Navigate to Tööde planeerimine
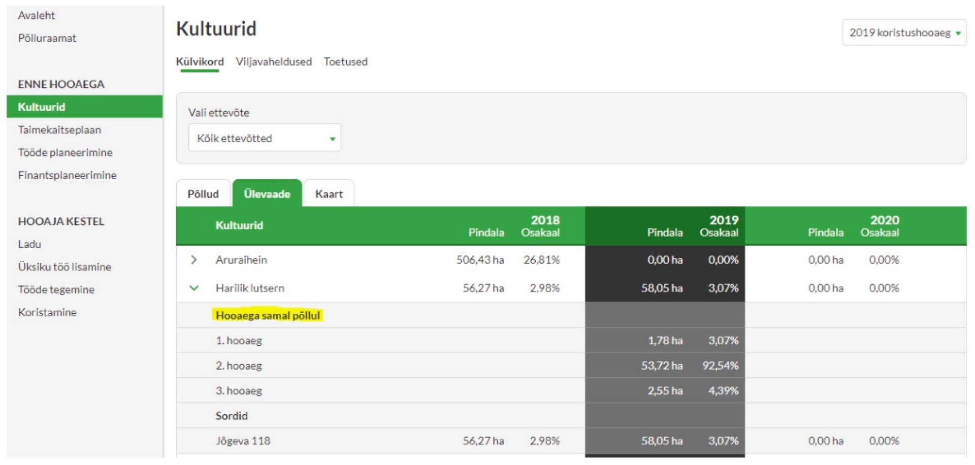This screenshot has width=975, height=465. point(65,153)
